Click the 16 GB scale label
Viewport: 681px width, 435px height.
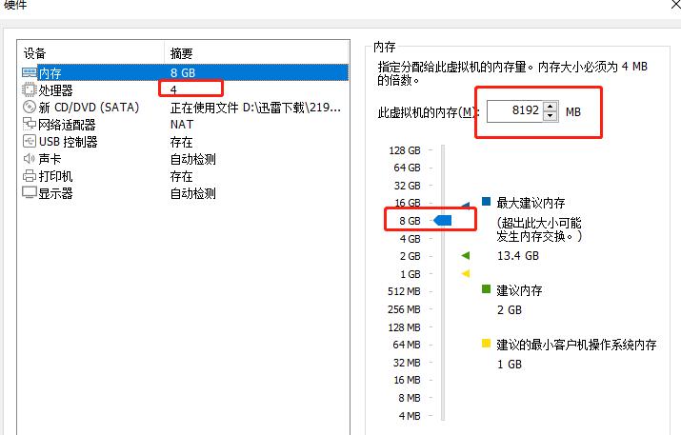pyautogui.click(x=408, y=203)
